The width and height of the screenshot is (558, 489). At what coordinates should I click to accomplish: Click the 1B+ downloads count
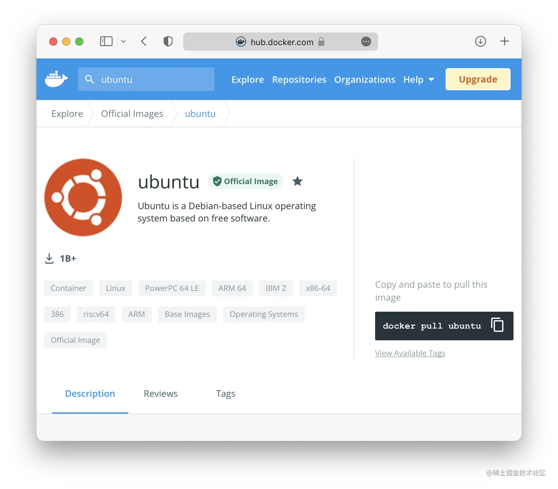(68, 258)
